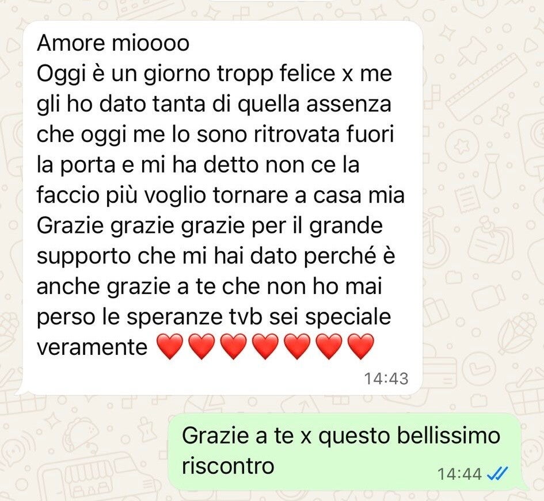Viewport: 544px width, 501px height.
Task: Click "Grazie a te x questo bellissimo" text
Action: [x=341, y=436]
